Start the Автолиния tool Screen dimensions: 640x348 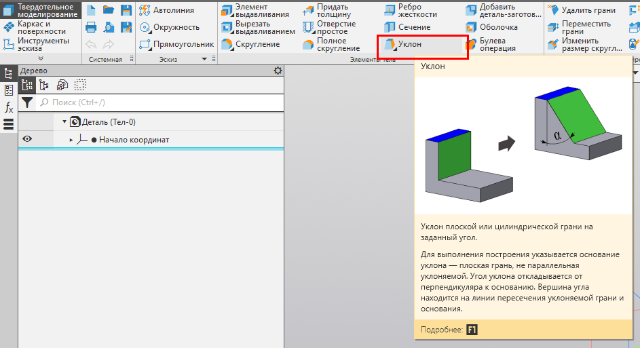point(166,10)
